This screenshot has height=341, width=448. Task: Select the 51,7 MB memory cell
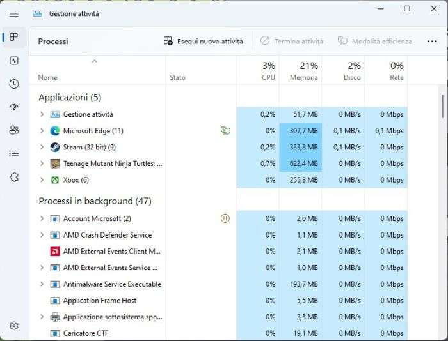(301, 114)
